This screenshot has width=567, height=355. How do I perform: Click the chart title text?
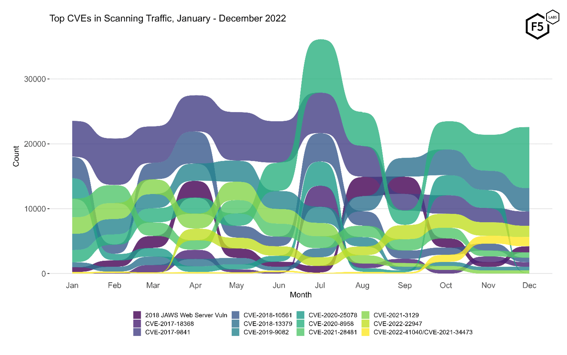[168, 18]
